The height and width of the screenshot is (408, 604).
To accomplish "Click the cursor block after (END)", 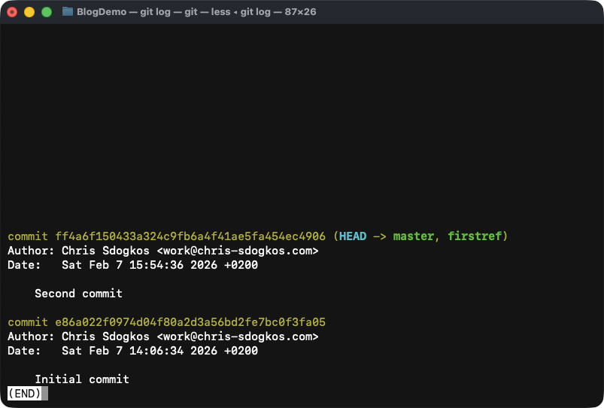I will tap(45, 394).
